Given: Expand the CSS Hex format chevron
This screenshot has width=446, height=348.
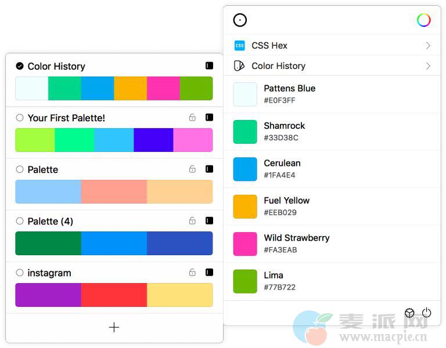Looking at the screenshot, I should (428, 45).
